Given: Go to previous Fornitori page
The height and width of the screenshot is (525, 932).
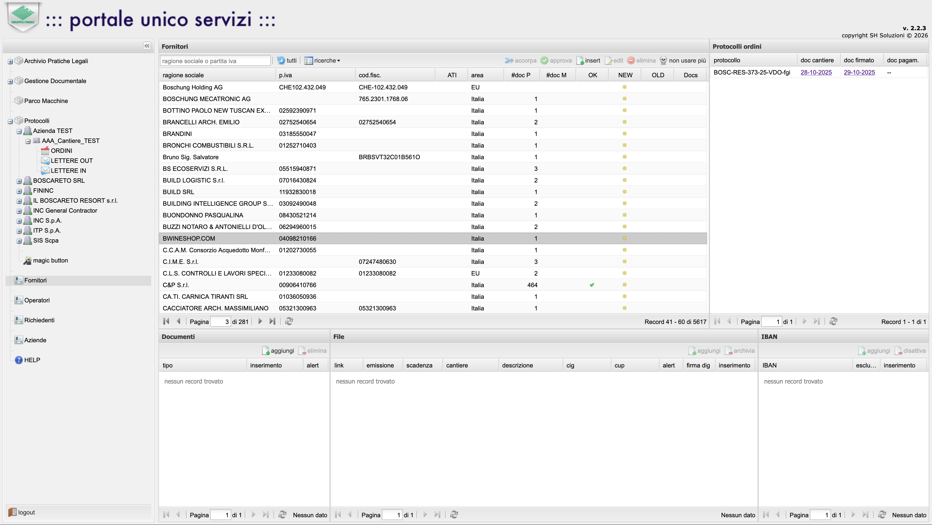Looking at the screenshot, I should click(178, 321).
